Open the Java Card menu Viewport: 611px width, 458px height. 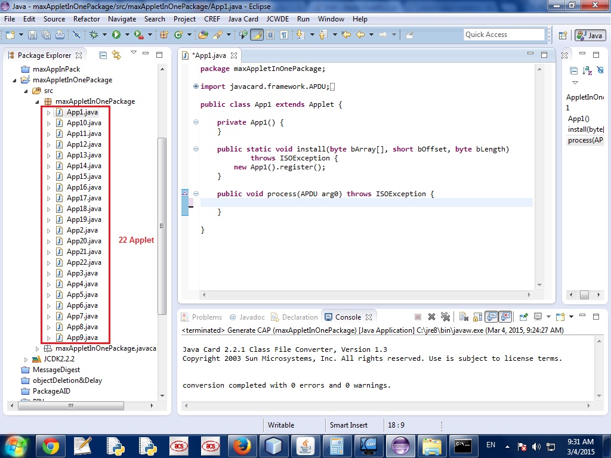click(x=243, y=19)
